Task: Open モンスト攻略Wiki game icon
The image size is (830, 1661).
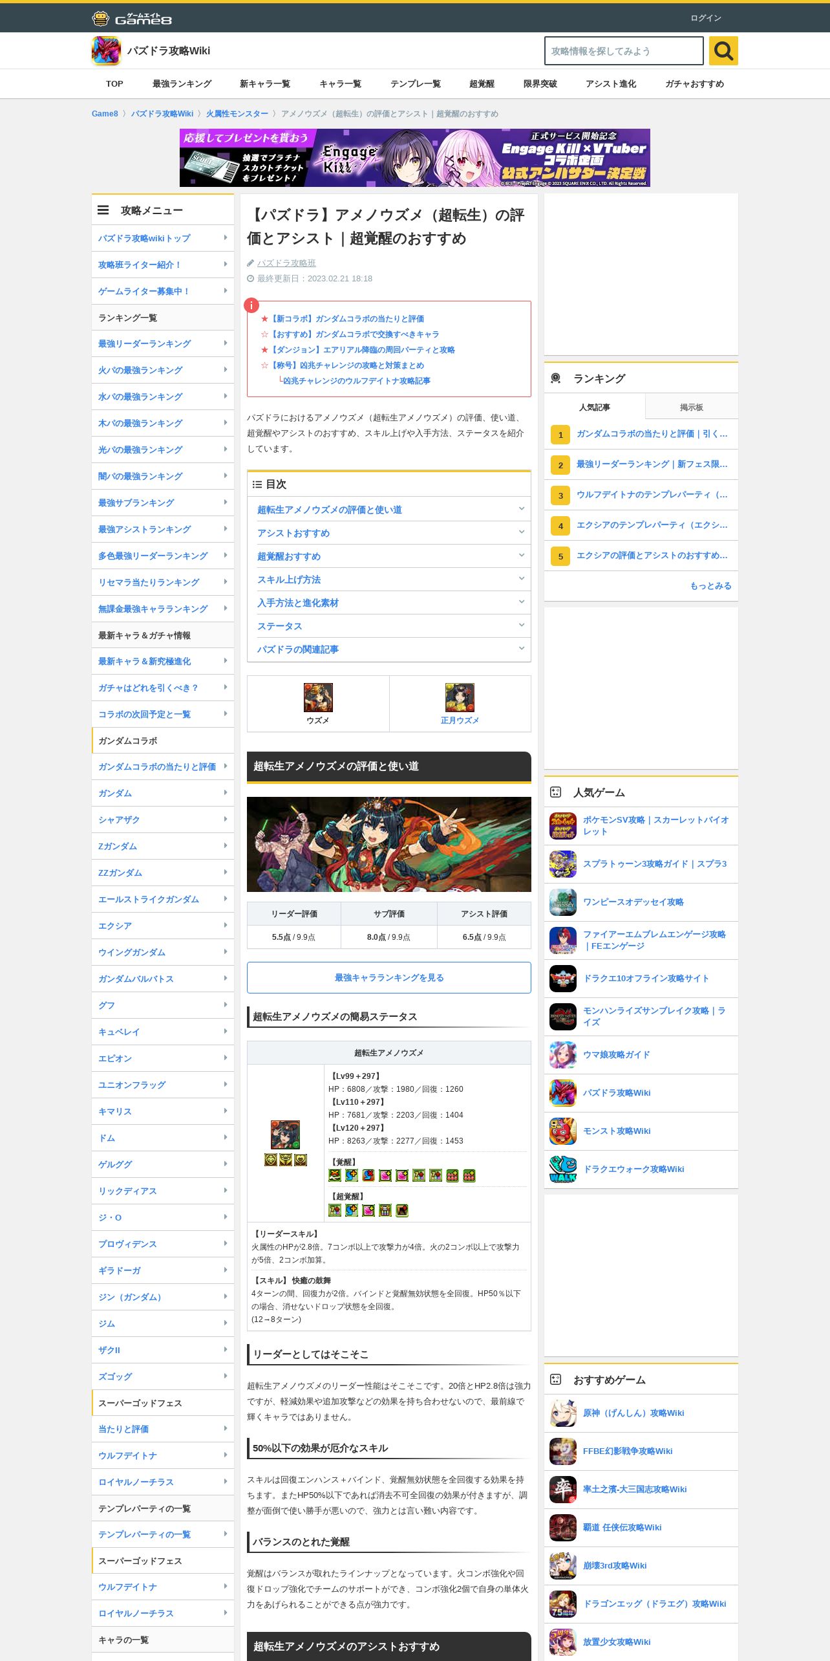Action: [x=563, y=1131]
